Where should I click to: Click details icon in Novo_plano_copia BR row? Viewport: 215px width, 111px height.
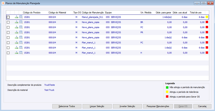coord(21,22)
